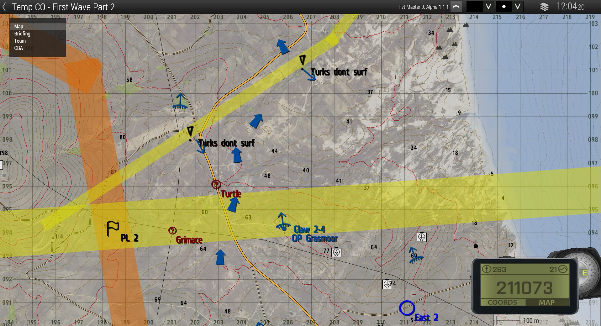Click the blue arrow at grid 206 near the top road
Screen dimensions: 601x326
(283, 47)
